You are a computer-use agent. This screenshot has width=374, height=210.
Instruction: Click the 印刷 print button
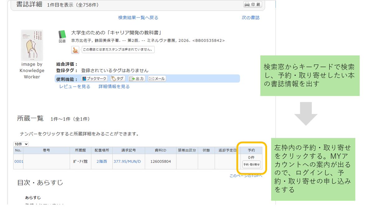253,5
